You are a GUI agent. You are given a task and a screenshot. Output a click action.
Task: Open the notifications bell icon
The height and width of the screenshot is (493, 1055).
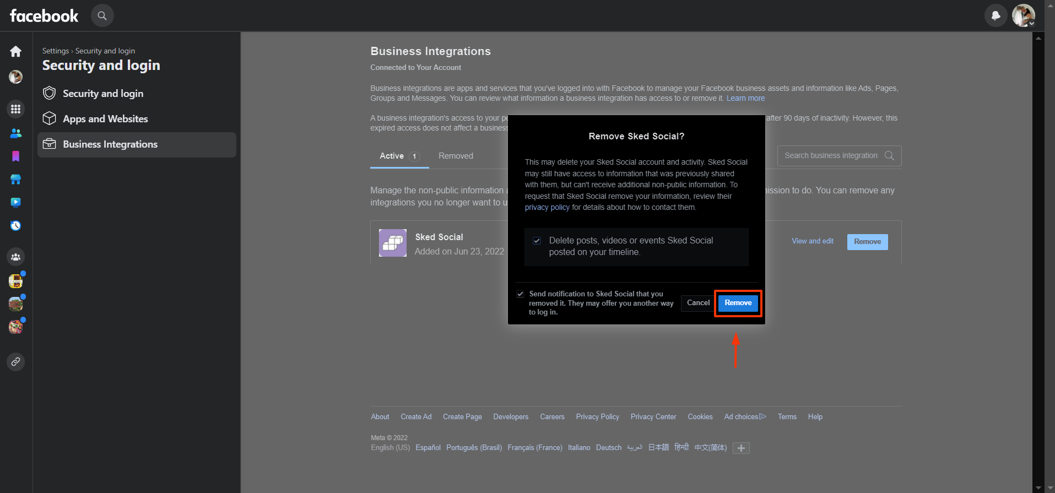[x=996, y=15]
